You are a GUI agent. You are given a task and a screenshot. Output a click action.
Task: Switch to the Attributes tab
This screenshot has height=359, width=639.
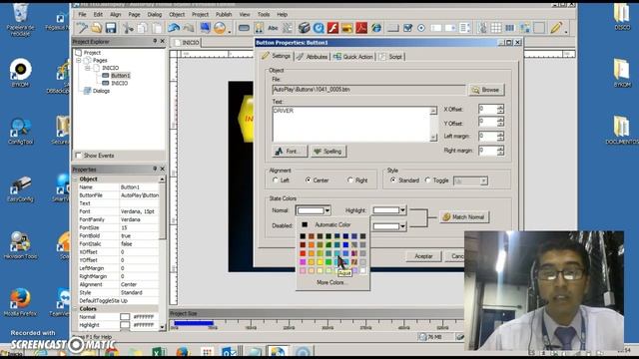(x=312, y=57)
